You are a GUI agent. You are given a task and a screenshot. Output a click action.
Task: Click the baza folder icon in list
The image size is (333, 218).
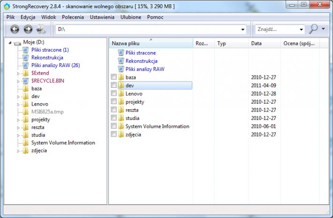click(x=121, y=77)
